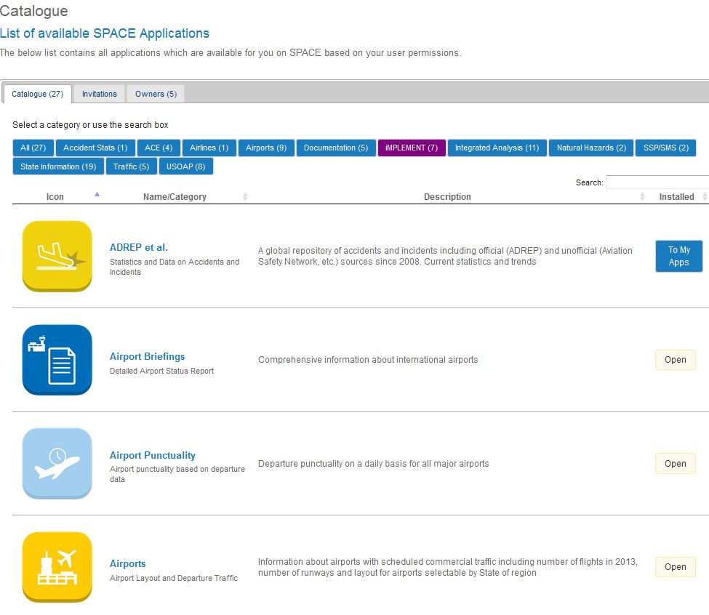709x615 pixels.
Task: Open the Airports app
Action: (x=675, y=566)
